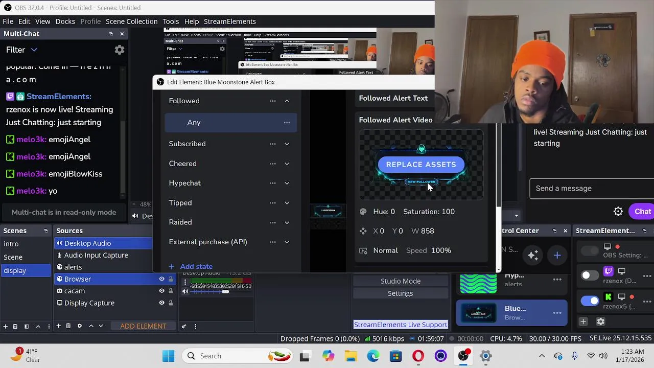Open more options for Subscribed state
Screen dimensions: 654x368
pyautogui.click(x=272, y=144)
